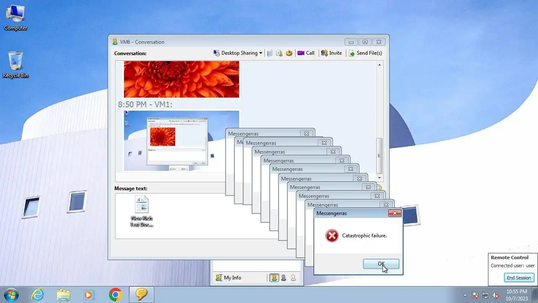
Task: Click the Show desktop strip beside the clock
Action: pos(535,295)
